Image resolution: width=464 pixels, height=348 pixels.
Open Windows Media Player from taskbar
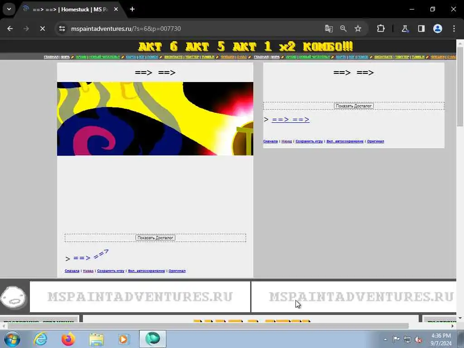(124, 339)
